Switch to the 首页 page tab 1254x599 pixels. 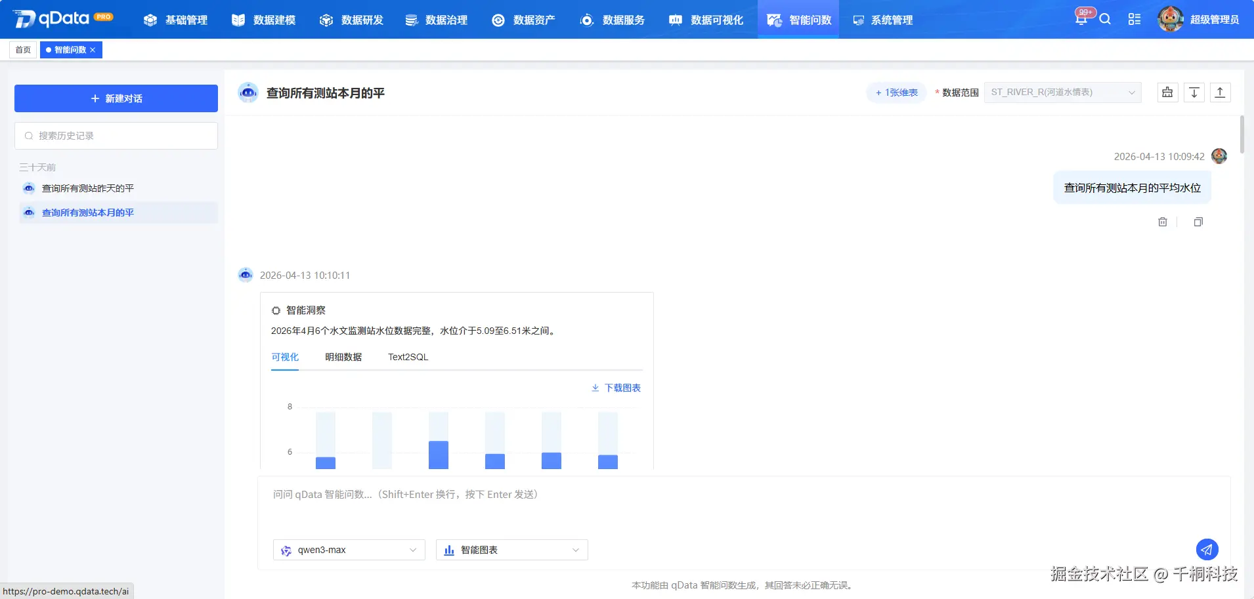coord(23,50)
